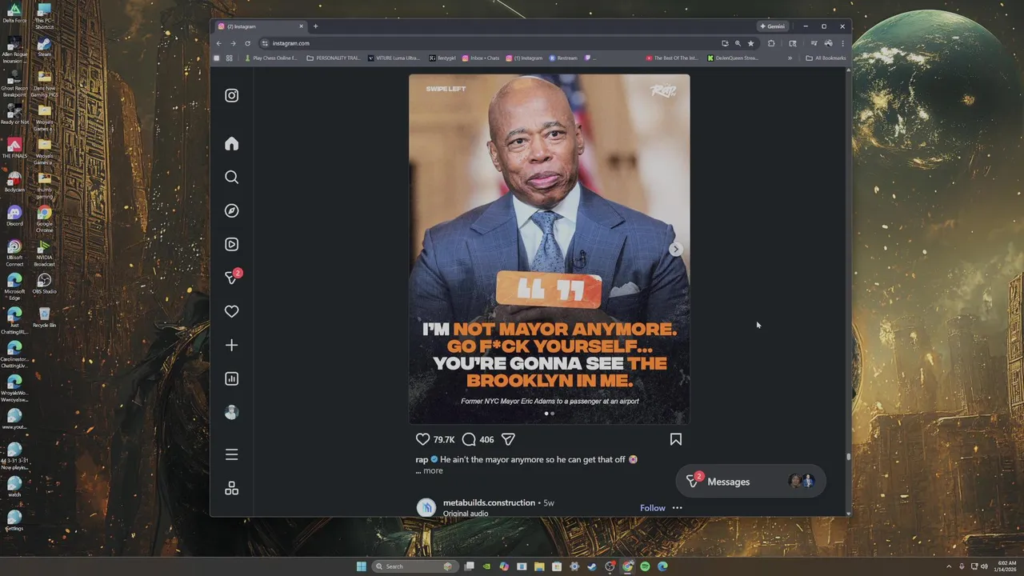
Task: Open comments bubble showing 406
Action: click(469, 439)
